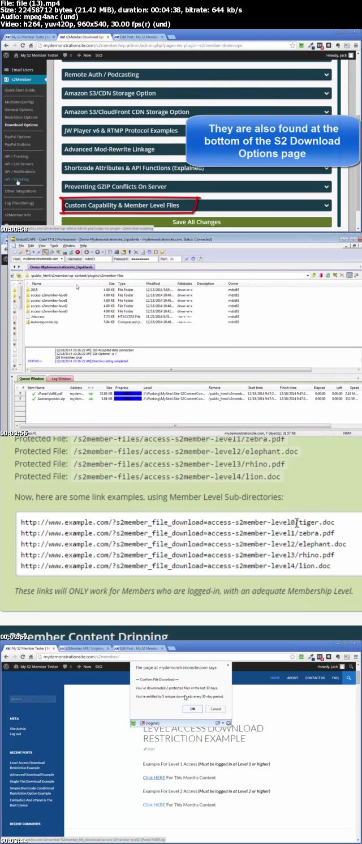
Task: Open the Tools menu in CuteFTP
Action: tap(54, 246)
